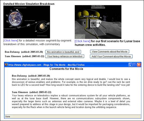Click 'Ben Delaney (added: 2005-03-20)' above the popup

tap(24, 52)
